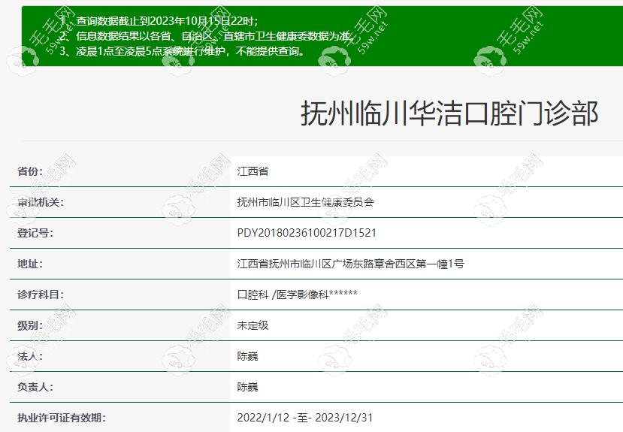The width and height of the screenshot is (623, 432).
Task: Click the 审批机关 label
Action: [40, 202]
